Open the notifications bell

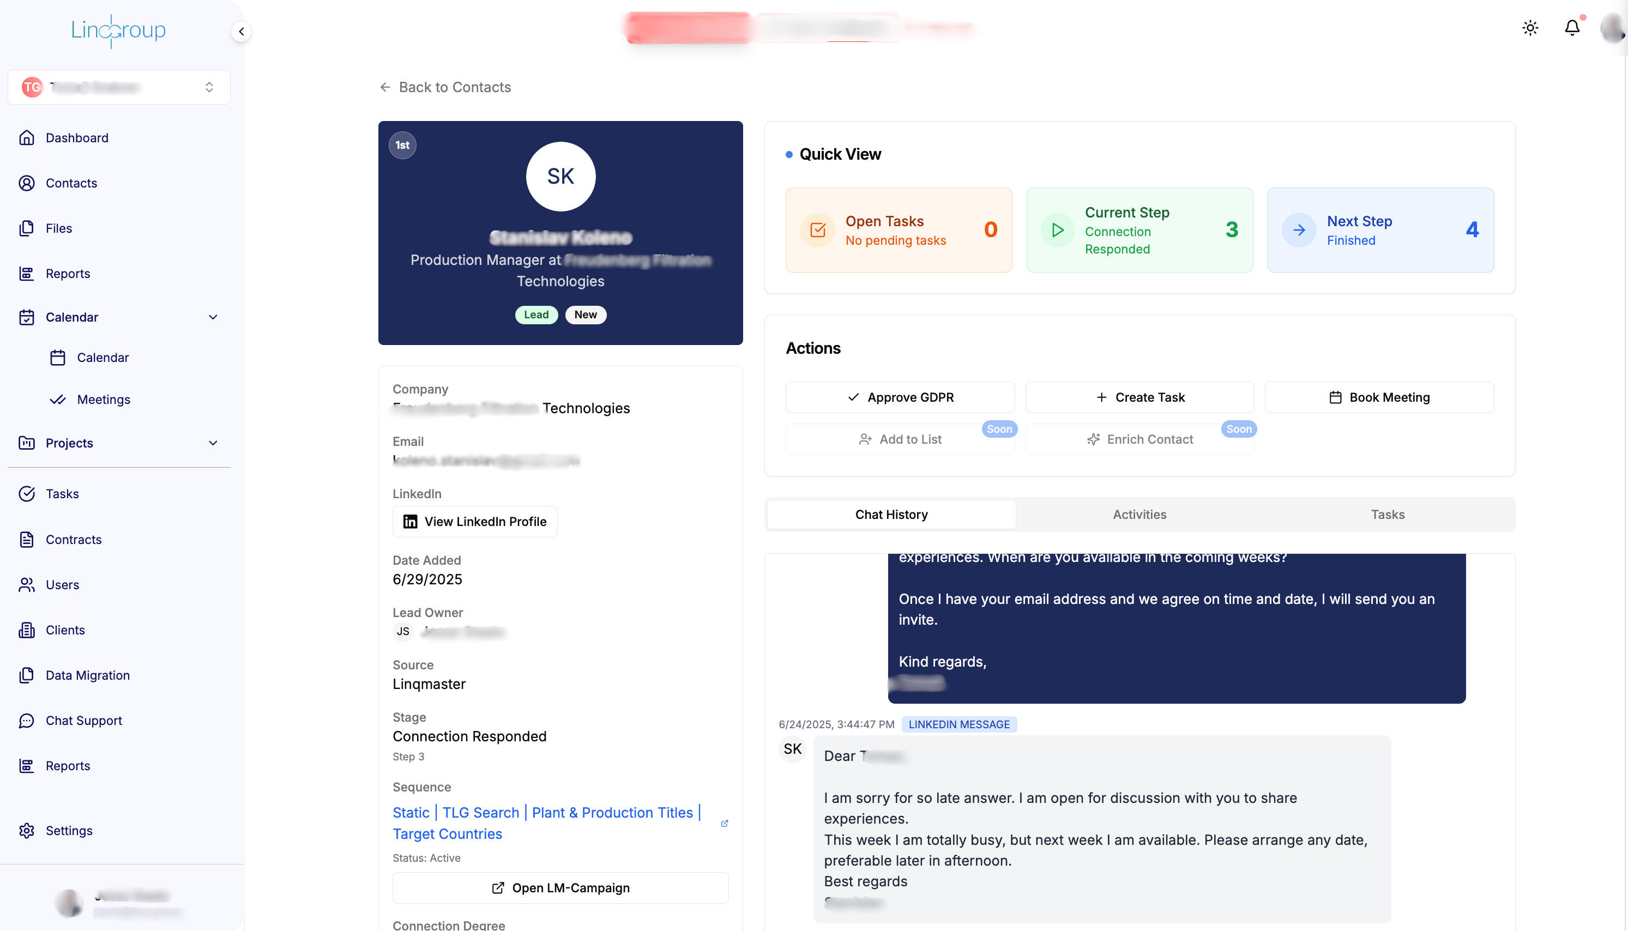tap(1572, 28)
